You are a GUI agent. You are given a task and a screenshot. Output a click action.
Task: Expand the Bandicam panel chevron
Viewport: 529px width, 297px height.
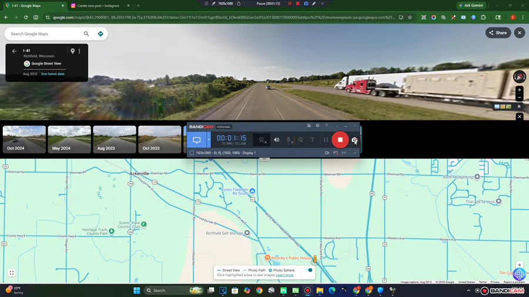354,153
